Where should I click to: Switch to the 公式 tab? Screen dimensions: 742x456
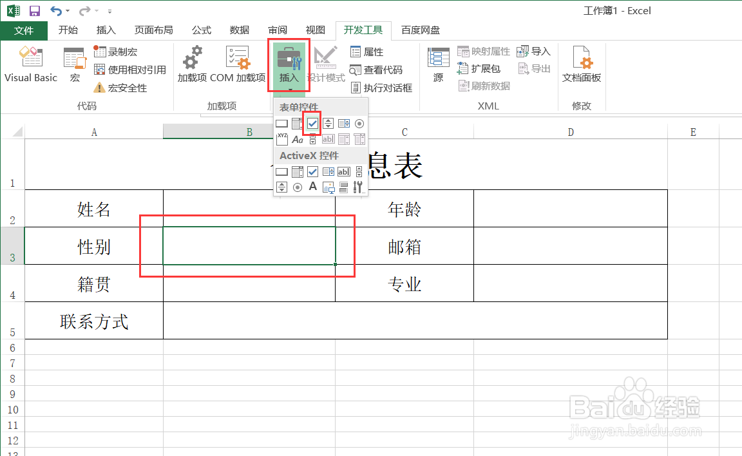[x=202, y=30]
